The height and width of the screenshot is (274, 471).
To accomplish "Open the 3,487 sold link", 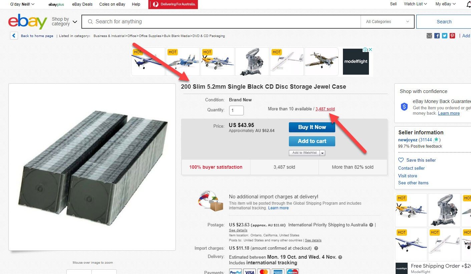I will (x=325, y=109).
